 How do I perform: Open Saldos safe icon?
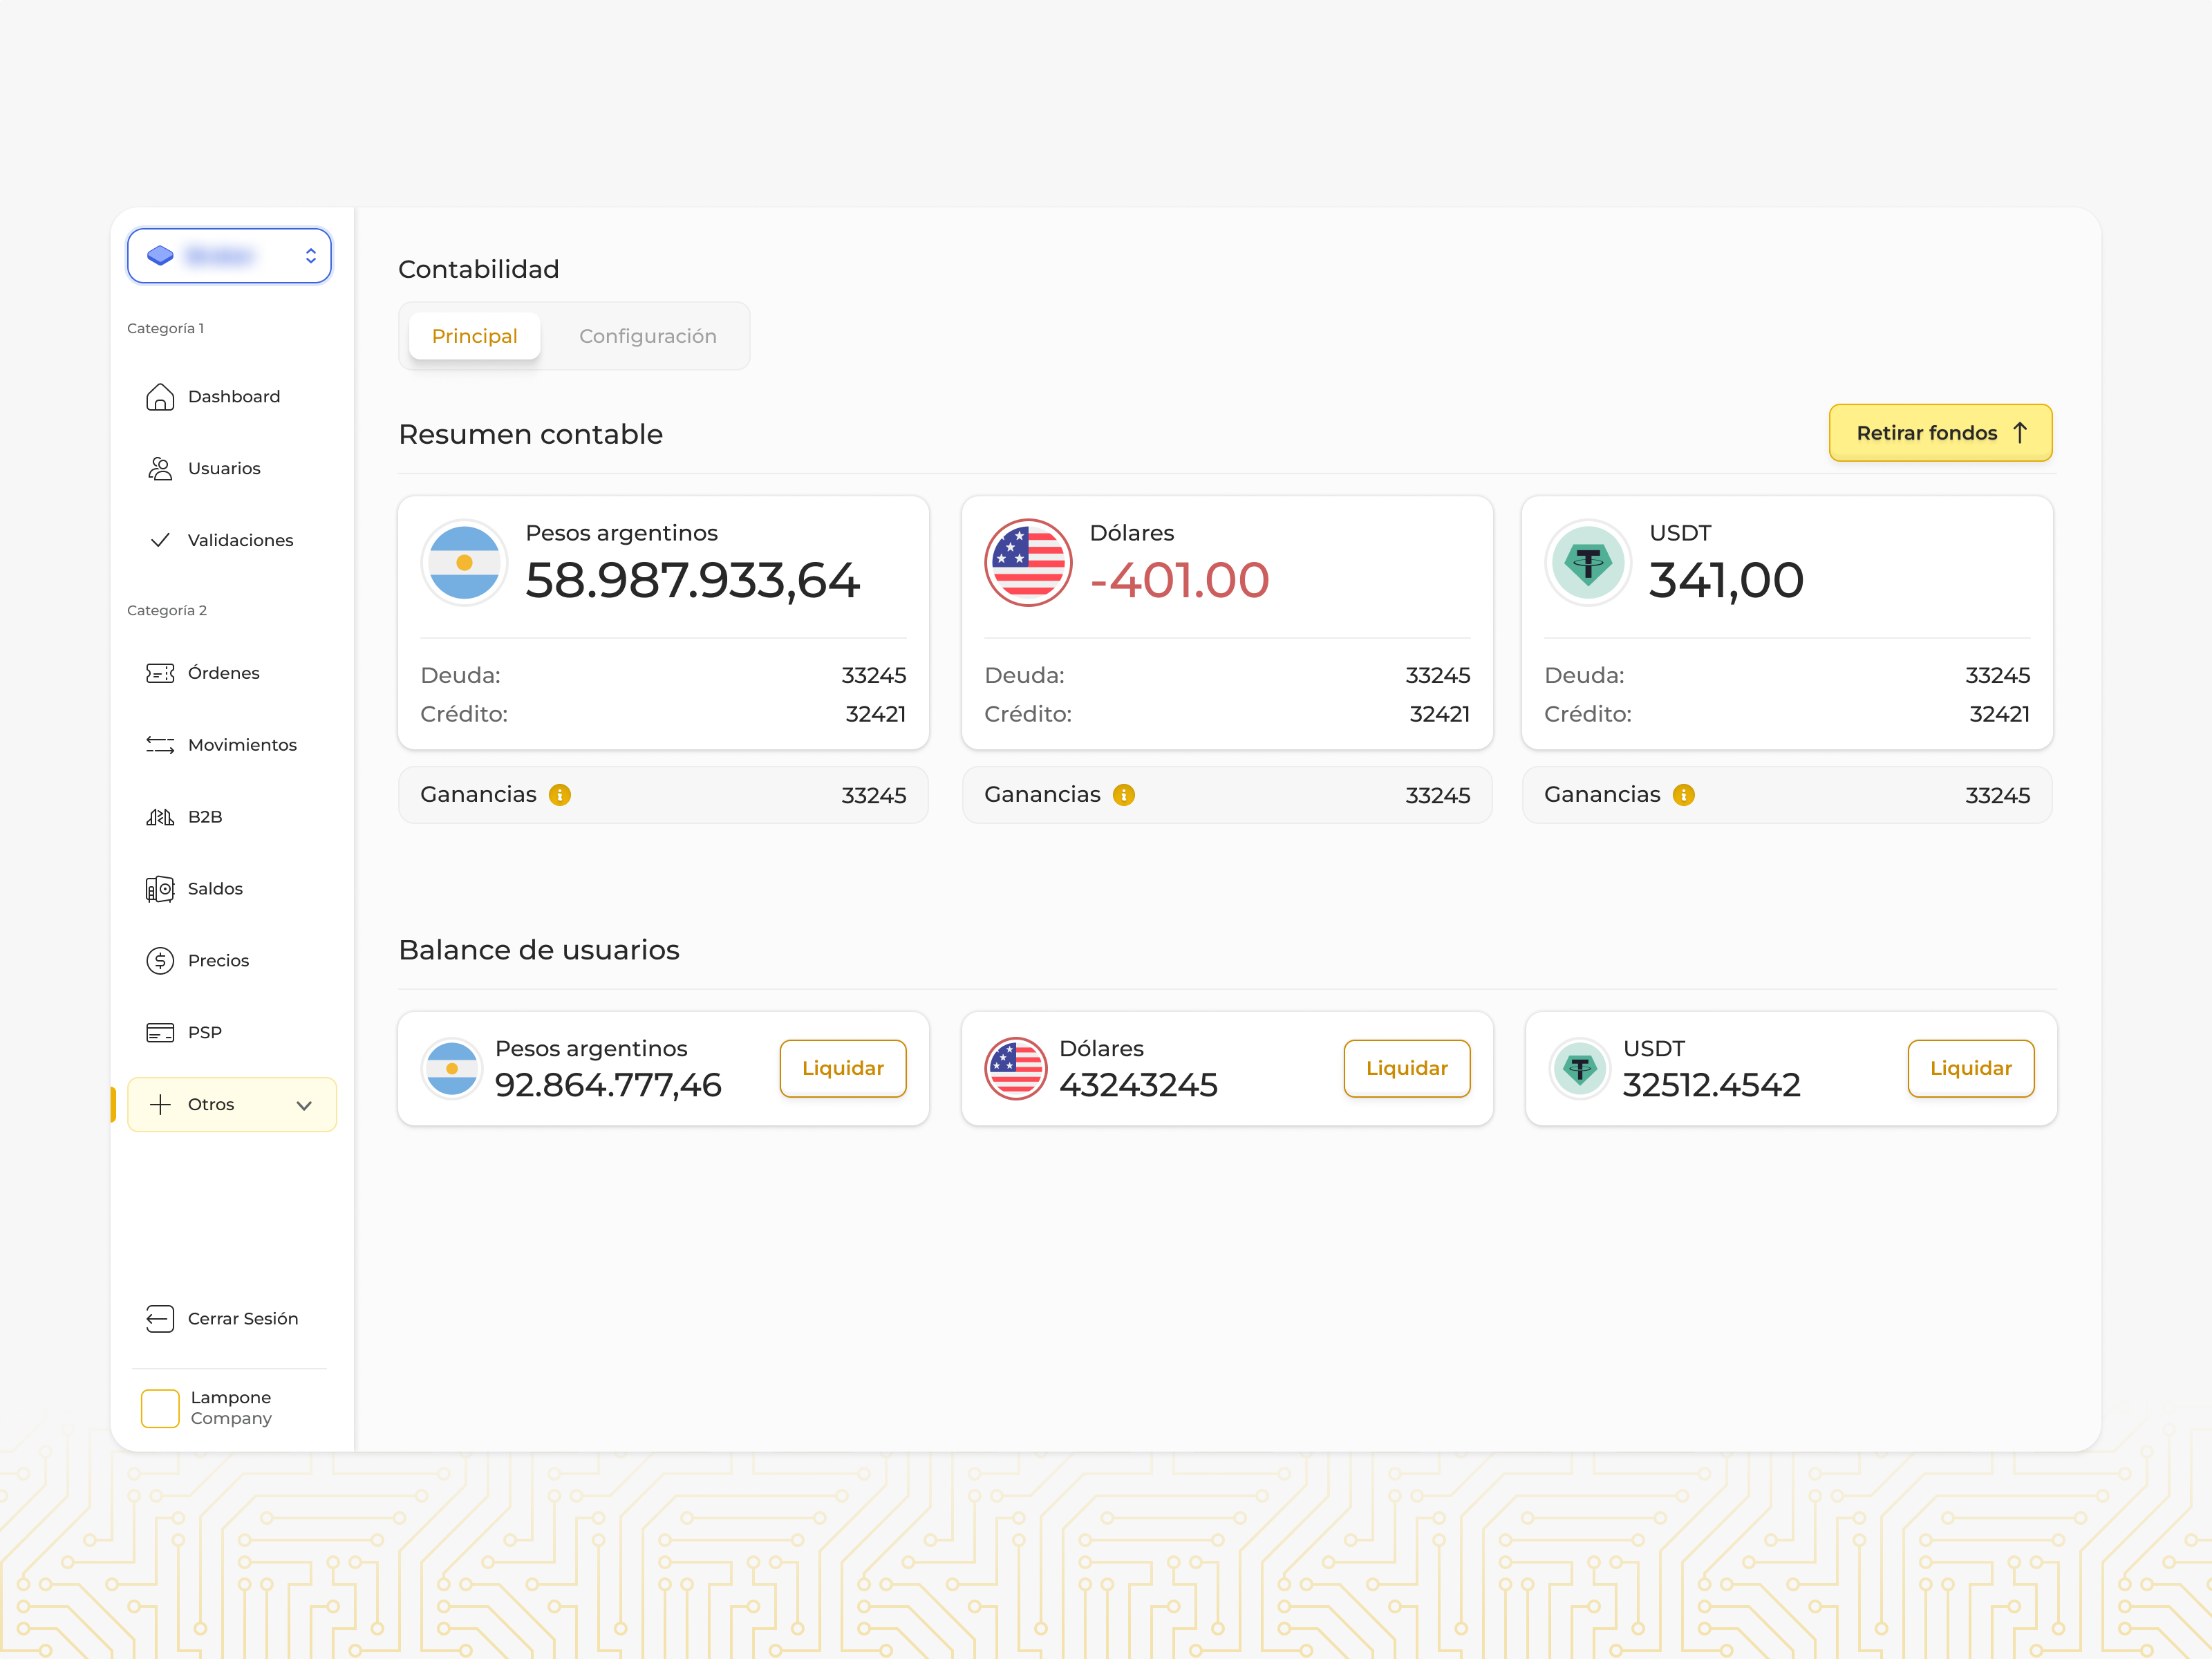[160, 889]
